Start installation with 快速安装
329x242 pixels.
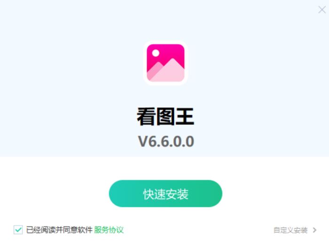(165, 194)
